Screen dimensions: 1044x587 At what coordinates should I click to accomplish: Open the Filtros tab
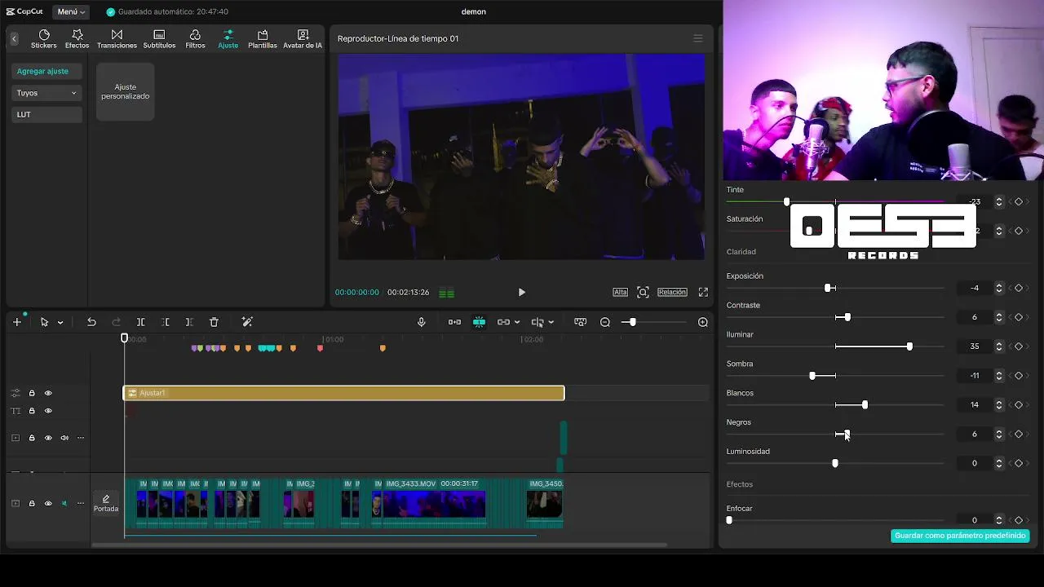tap(195, 39)
